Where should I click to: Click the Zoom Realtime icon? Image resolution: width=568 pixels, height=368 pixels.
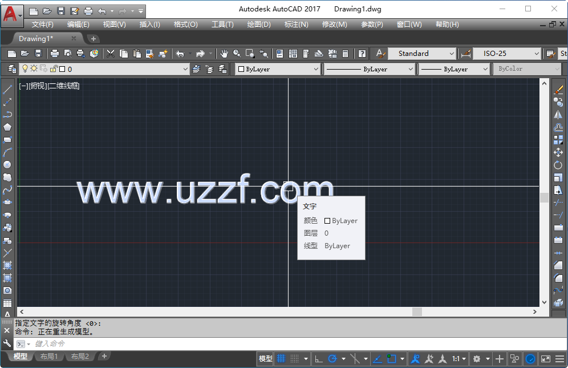237,54
